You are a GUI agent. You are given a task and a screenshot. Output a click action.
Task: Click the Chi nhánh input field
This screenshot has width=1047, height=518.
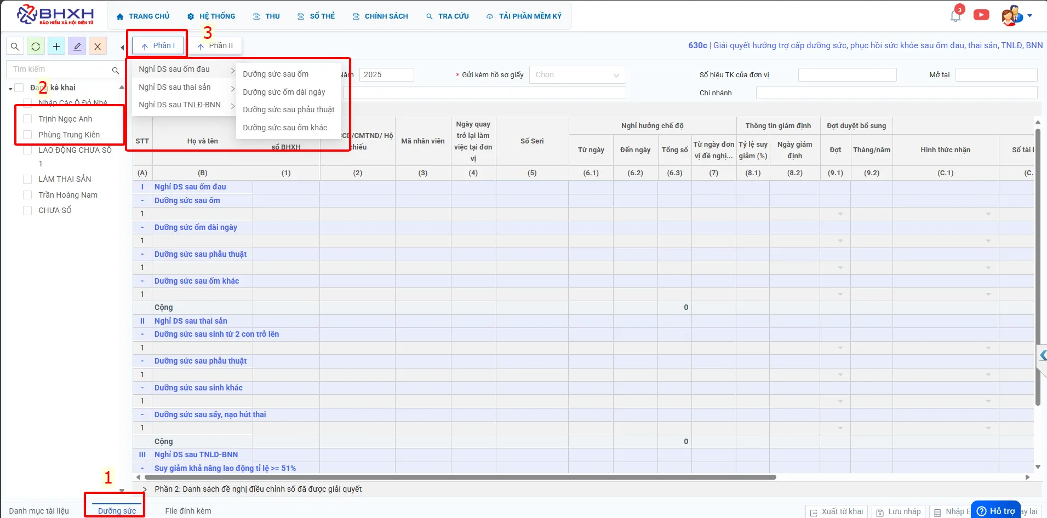coord(896,93)
